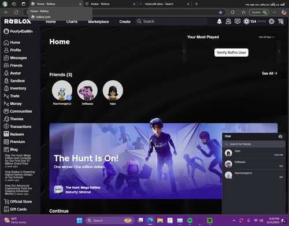This screenshot has width=289, height=226.
Task: Go to Marketplace in top navigation
Action: coord(98,21)
